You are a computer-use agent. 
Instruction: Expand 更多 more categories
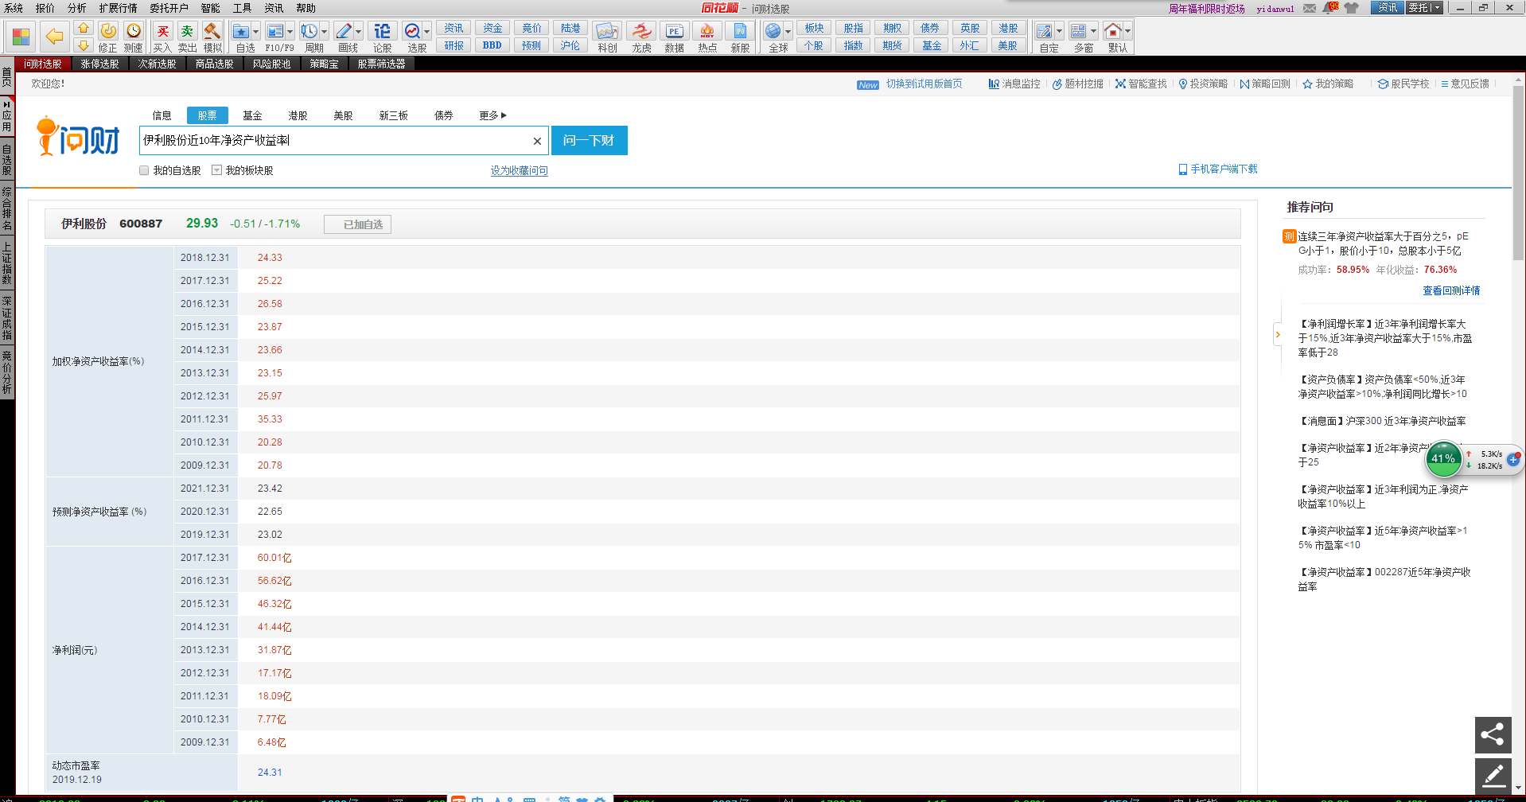coord(492,115)
